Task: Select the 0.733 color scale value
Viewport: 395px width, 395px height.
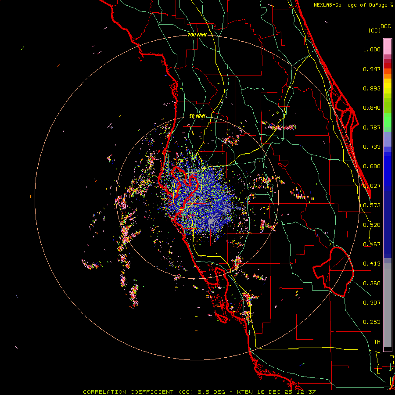Action: click(x=372, y=147)
